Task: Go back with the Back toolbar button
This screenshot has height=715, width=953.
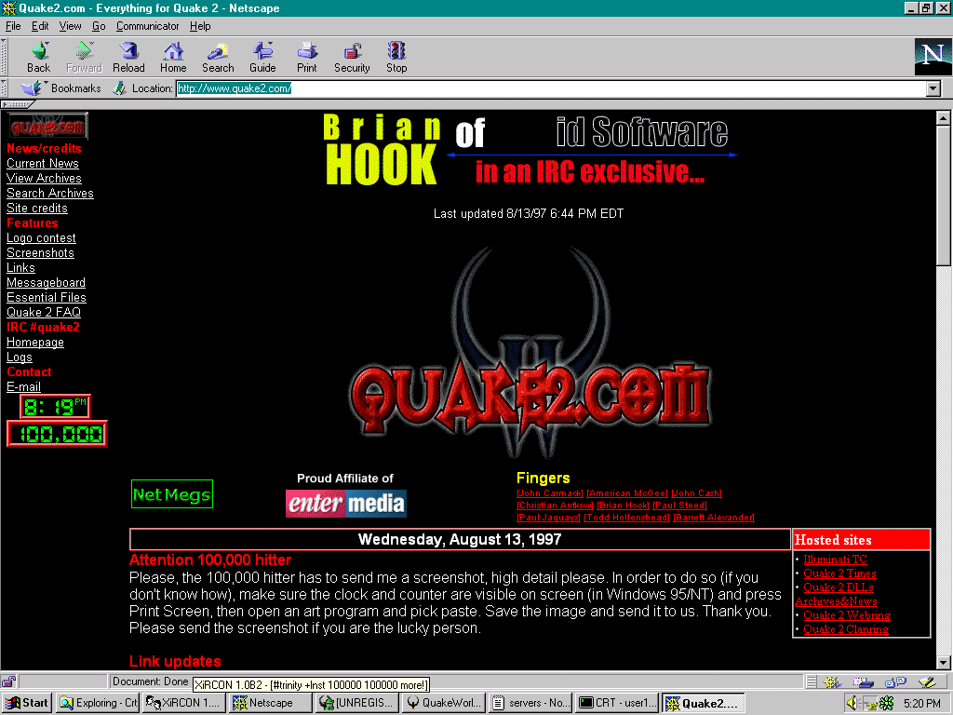Action: [38, 57]
